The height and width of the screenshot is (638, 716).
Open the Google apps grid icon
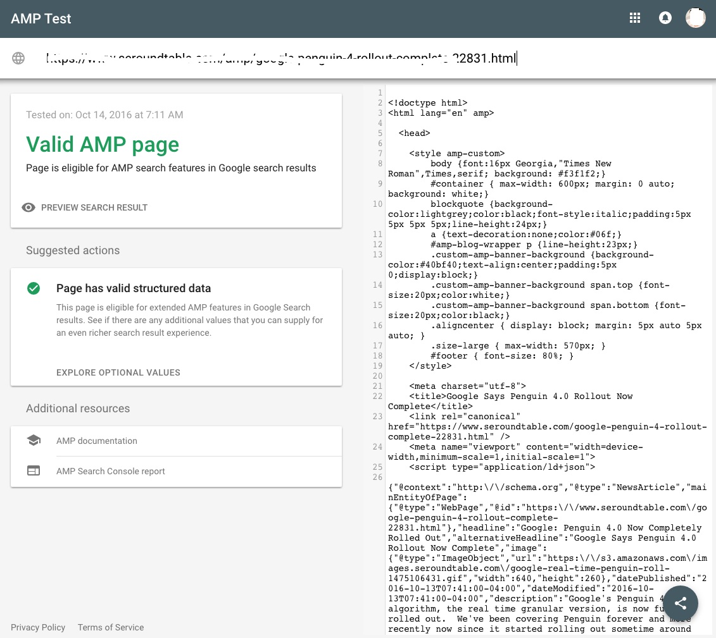635,18
